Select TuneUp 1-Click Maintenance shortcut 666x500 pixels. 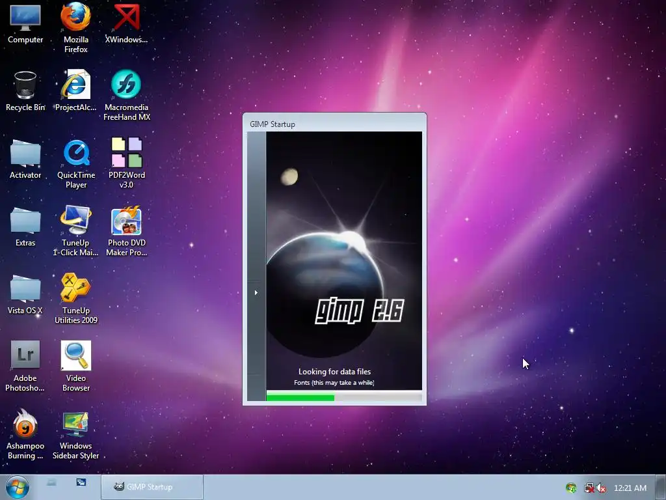click(75, 231)
